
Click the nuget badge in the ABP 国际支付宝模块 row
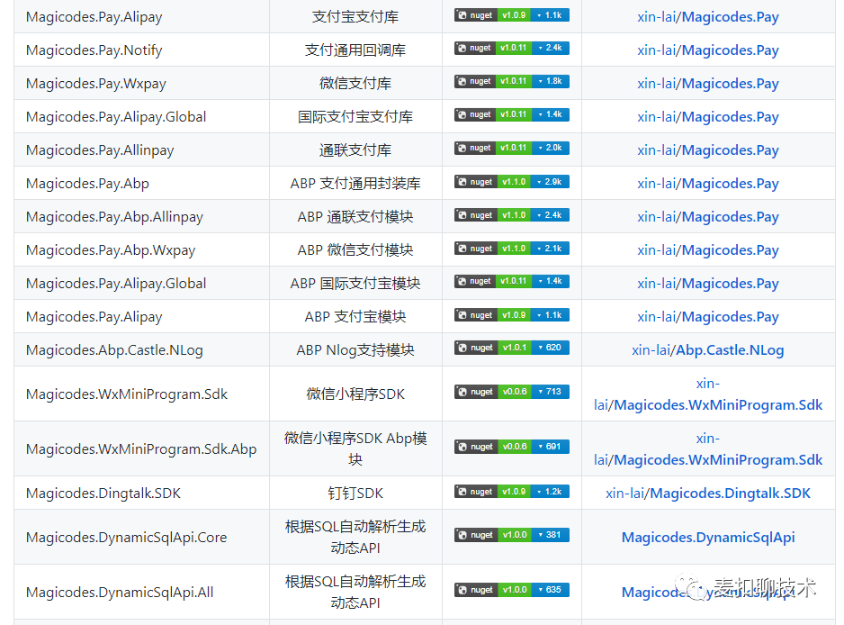pos(511,282)
